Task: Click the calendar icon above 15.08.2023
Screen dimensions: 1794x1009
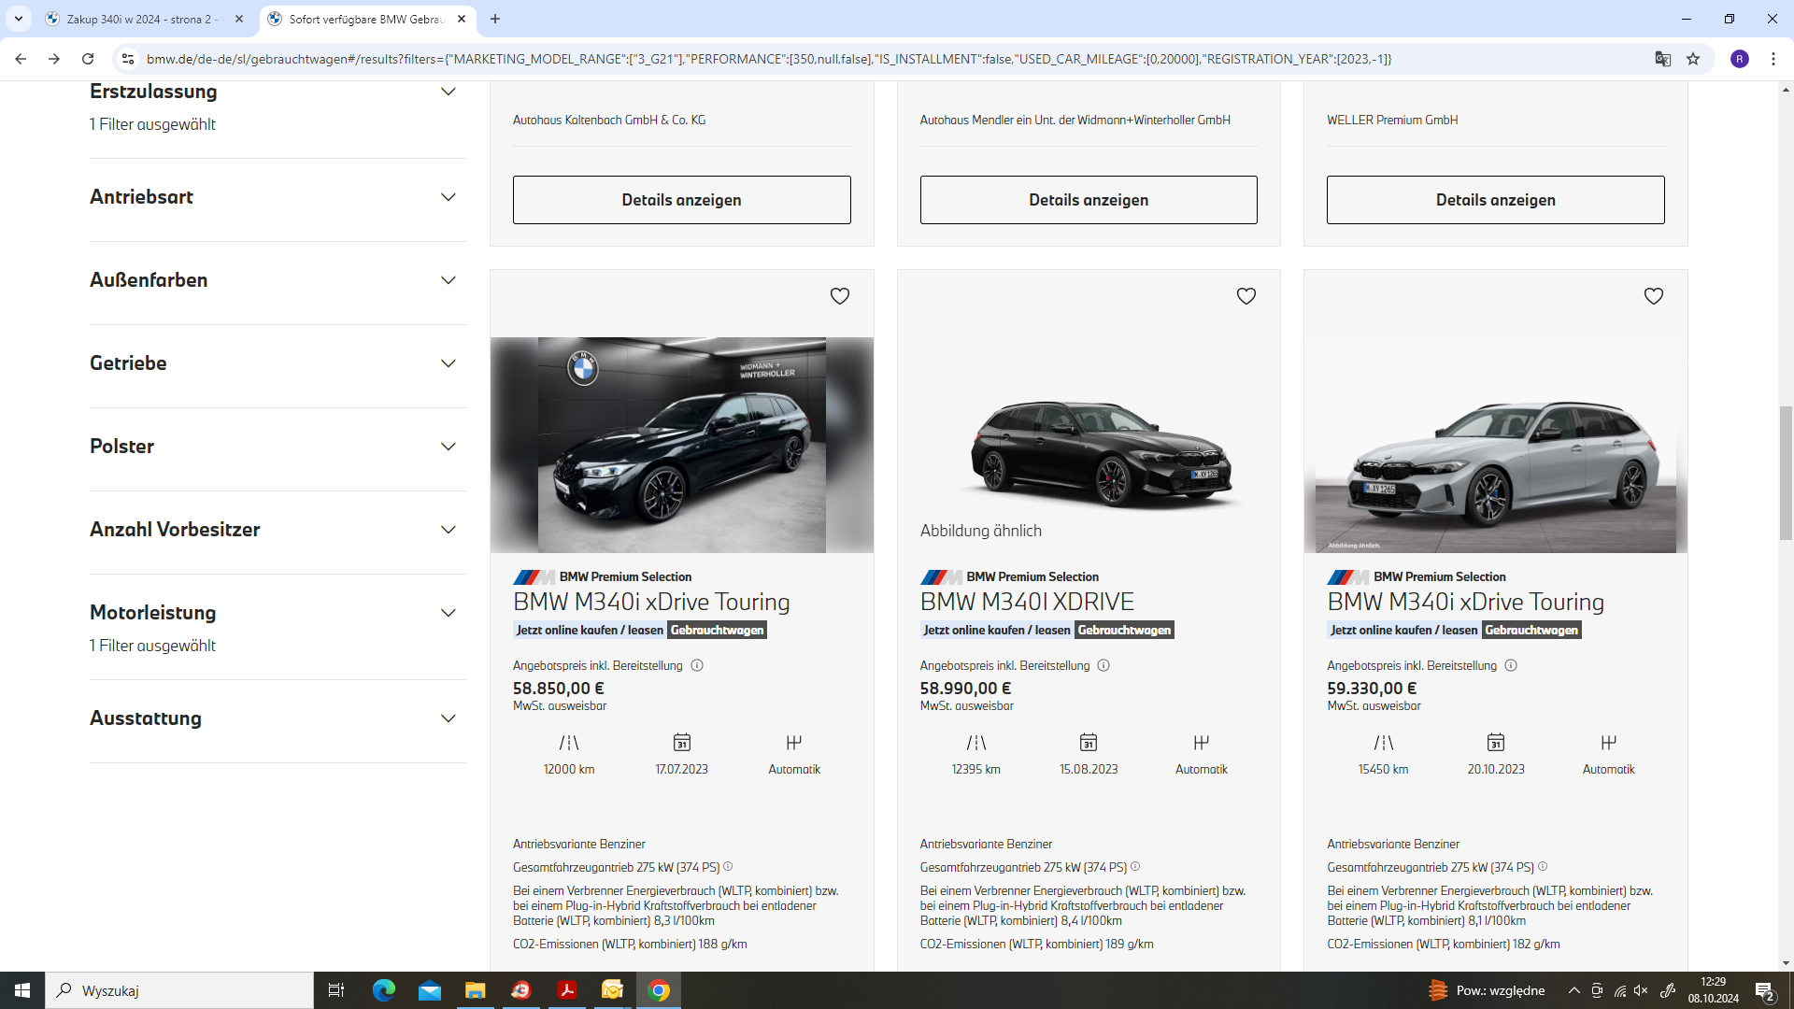Action: click(x=1089, y=743)
